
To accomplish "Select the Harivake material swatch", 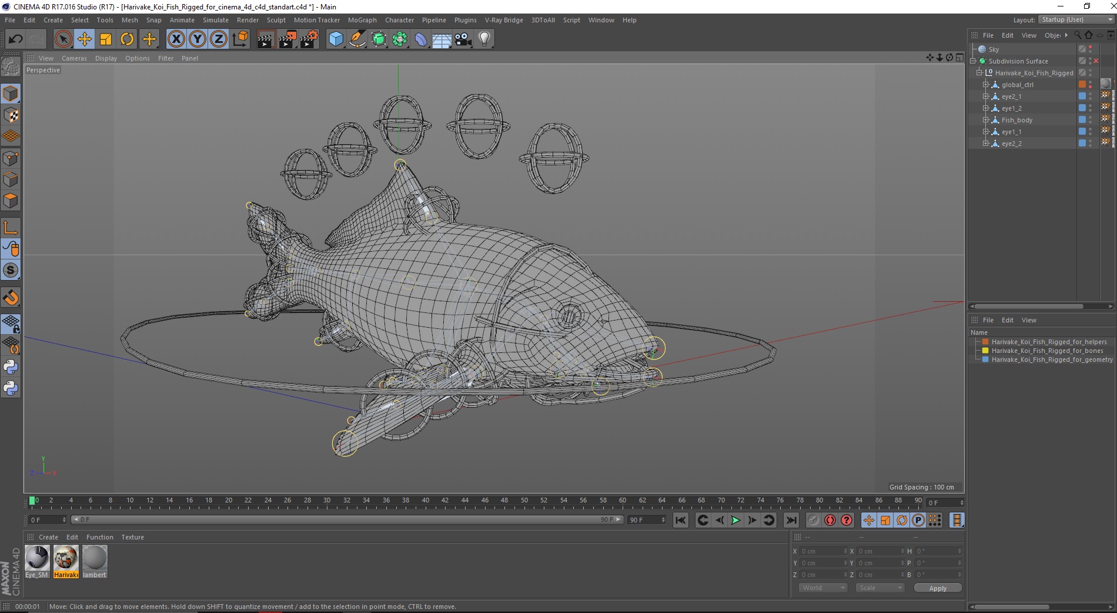I will [x=66, y=558].
